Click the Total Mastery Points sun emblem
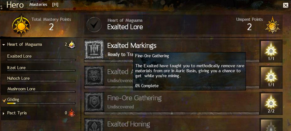The width and height of the screenshot is (291, 131). pyautogui.click(x=21, y=25)
